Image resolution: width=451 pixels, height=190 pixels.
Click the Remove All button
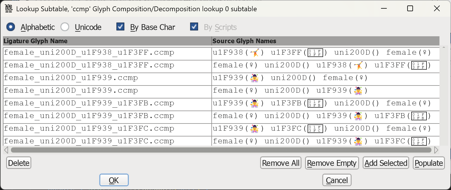point(281,163)
